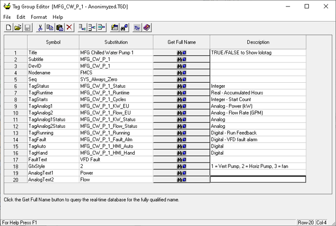Maximize the Tag Group Editor window
The width and height of the screenshot is (336, 226).
(x=307, y=6)
